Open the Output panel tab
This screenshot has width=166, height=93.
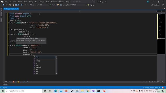5,84
